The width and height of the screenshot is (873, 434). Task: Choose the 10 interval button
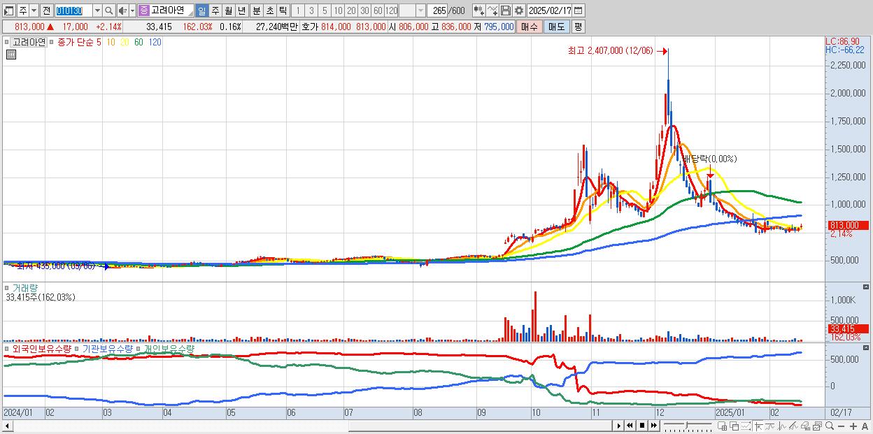pyautogui.click(x=338, y=10)
